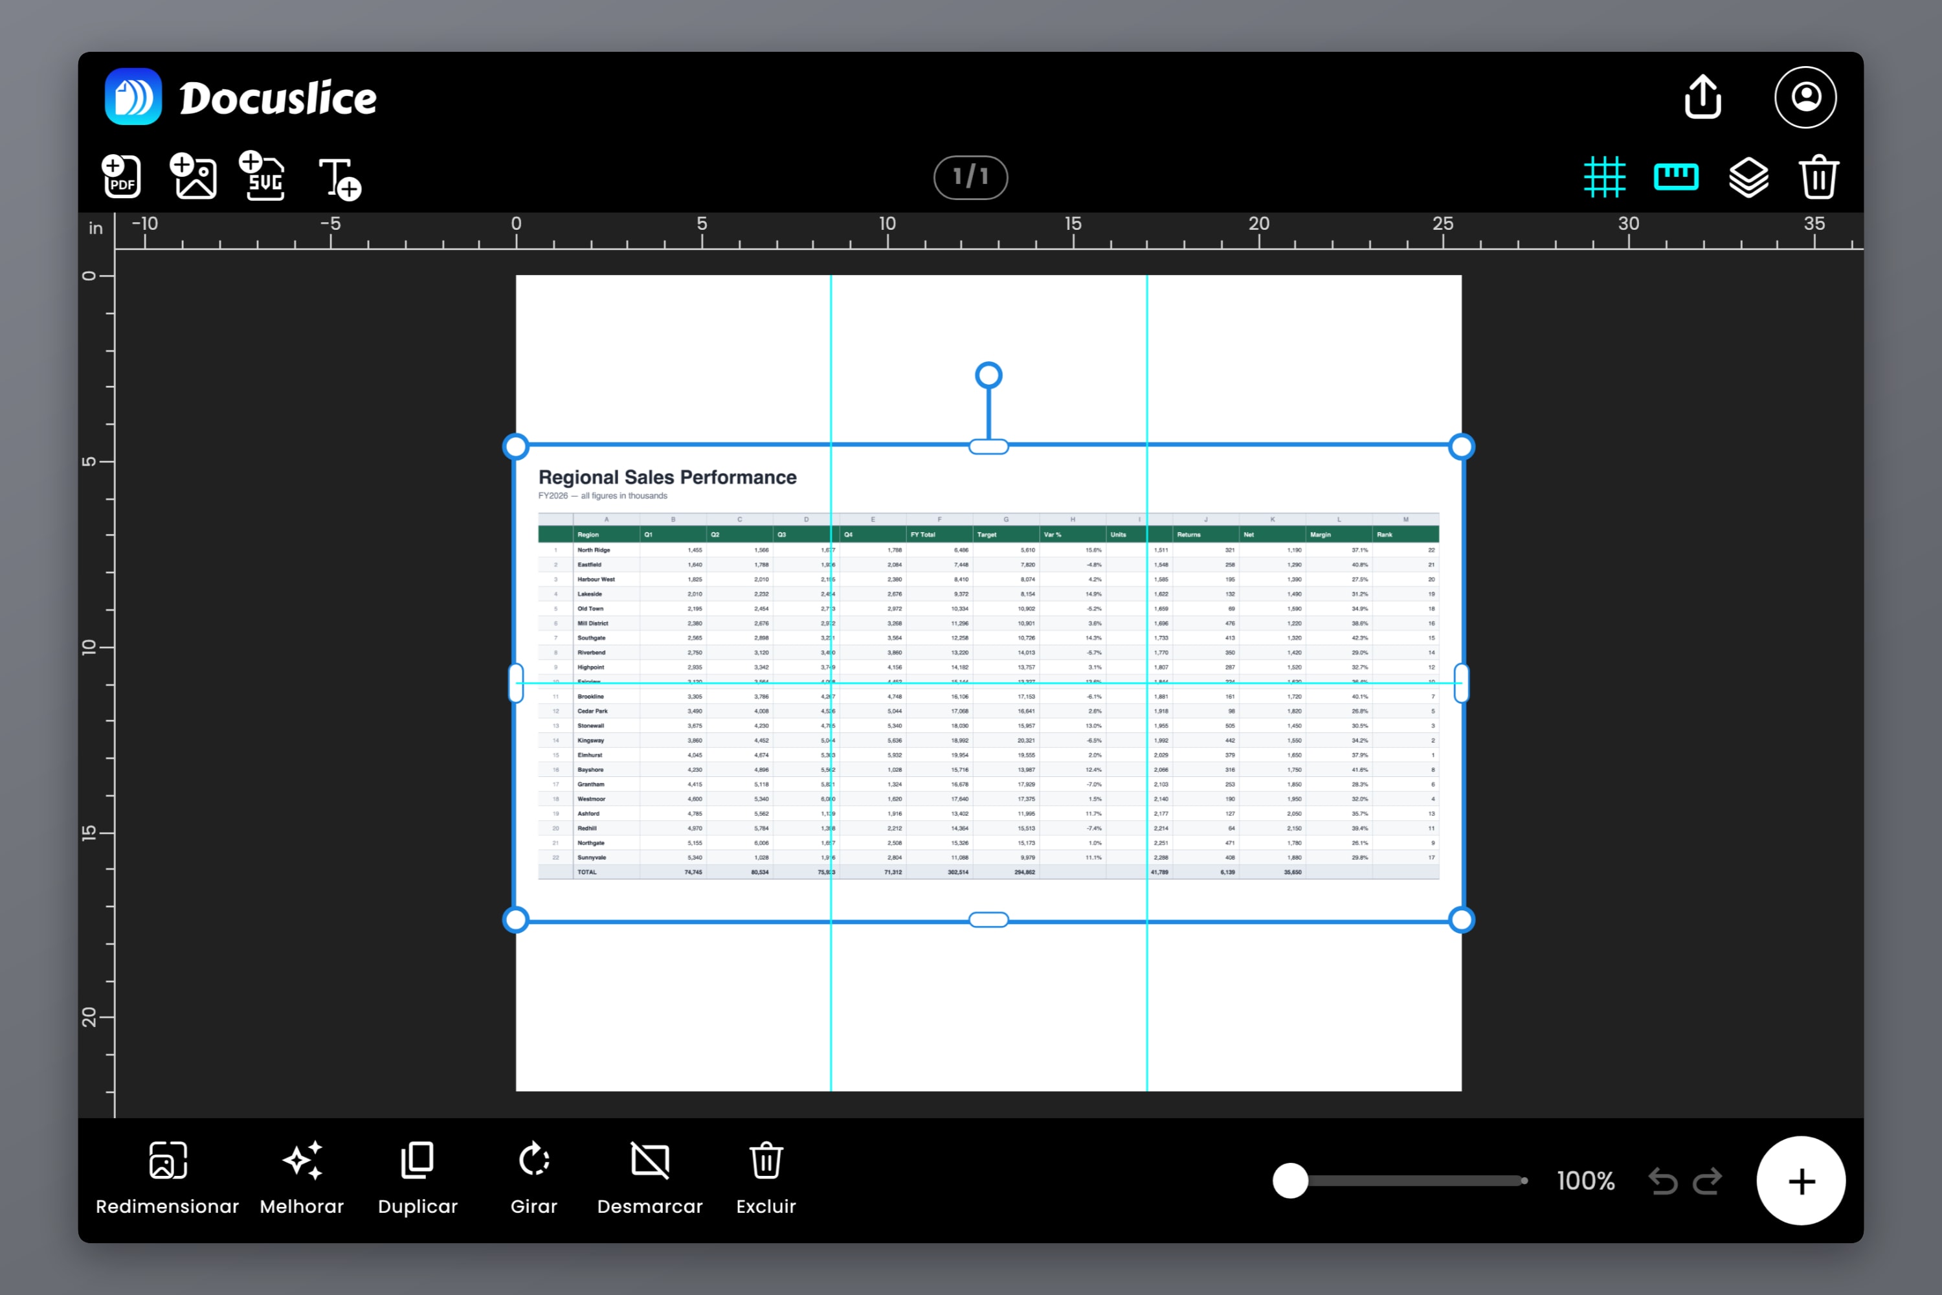Screen dimensions: 1942x1295
Task: Click the left-edge middle selection handle
Action: coord(516,683)
